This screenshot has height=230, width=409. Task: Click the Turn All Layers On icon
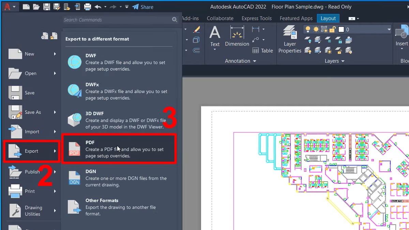pos(308,51)
